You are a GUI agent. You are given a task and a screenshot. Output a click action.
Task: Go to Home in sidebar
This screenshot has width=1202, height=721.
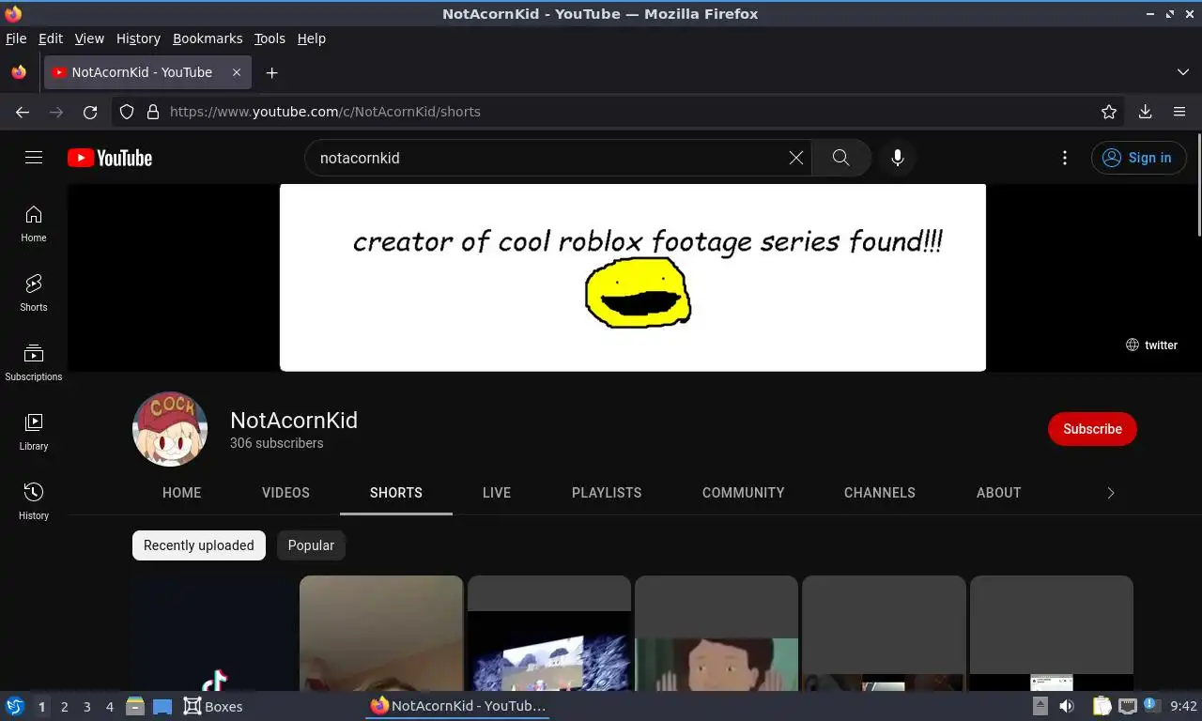click(x=34, y=224)
